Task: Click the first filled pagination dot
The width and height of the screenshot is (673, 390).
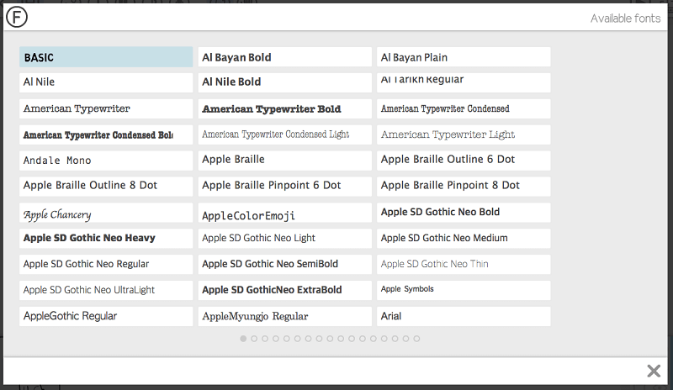Action: 243,339
